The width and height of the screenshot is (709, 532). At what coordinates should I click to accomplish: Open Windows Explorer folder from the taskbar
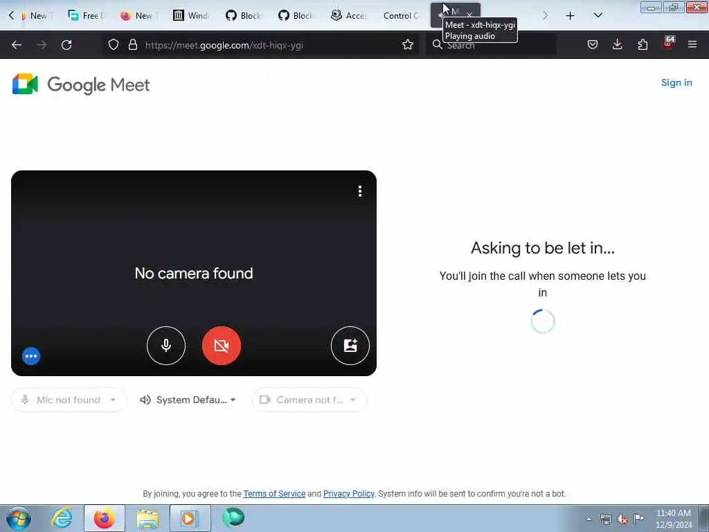[147, 518]
